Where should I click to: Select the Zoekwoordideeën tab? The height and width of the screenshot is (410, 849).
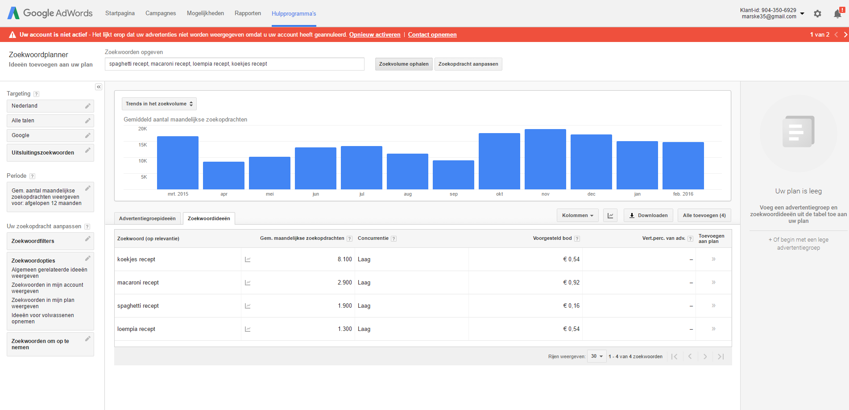209,218
